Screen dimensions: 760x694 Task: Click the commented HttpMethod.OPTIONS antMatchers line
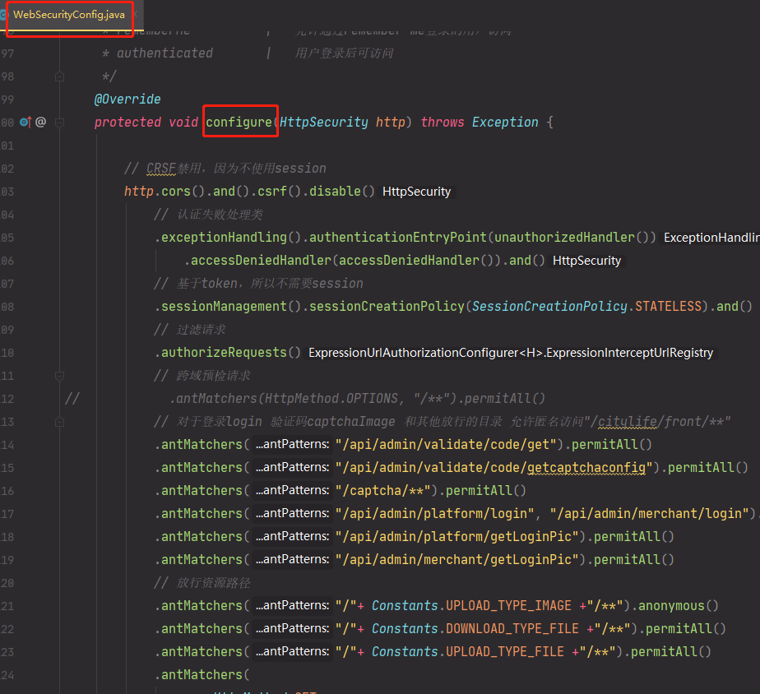point(357,398)
